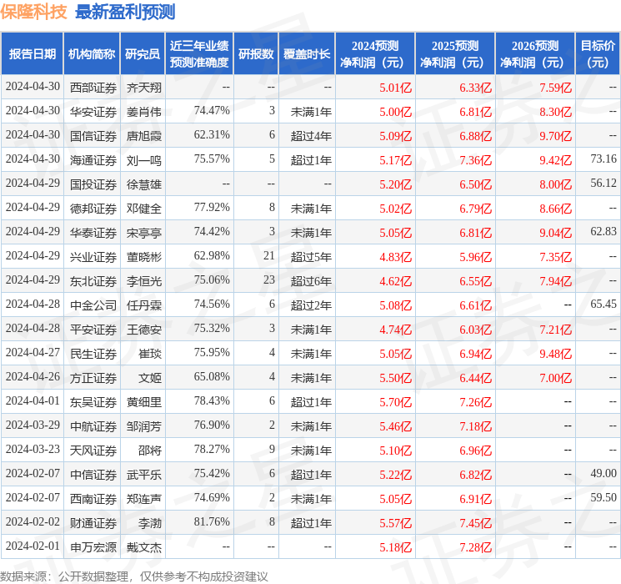Click target price 56.12
The height and width of the screenshot is (584, 621).
click(603, 184)
